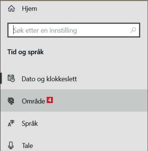Viewport: 148px width, 151px height.
Task: Click the calendar-clock icon for date settings
Action: point(11,78)
